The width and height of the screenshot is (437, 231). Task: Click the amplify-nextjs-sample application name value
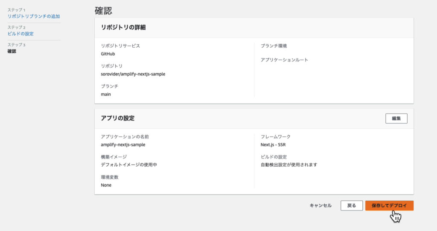coord(123,144)
